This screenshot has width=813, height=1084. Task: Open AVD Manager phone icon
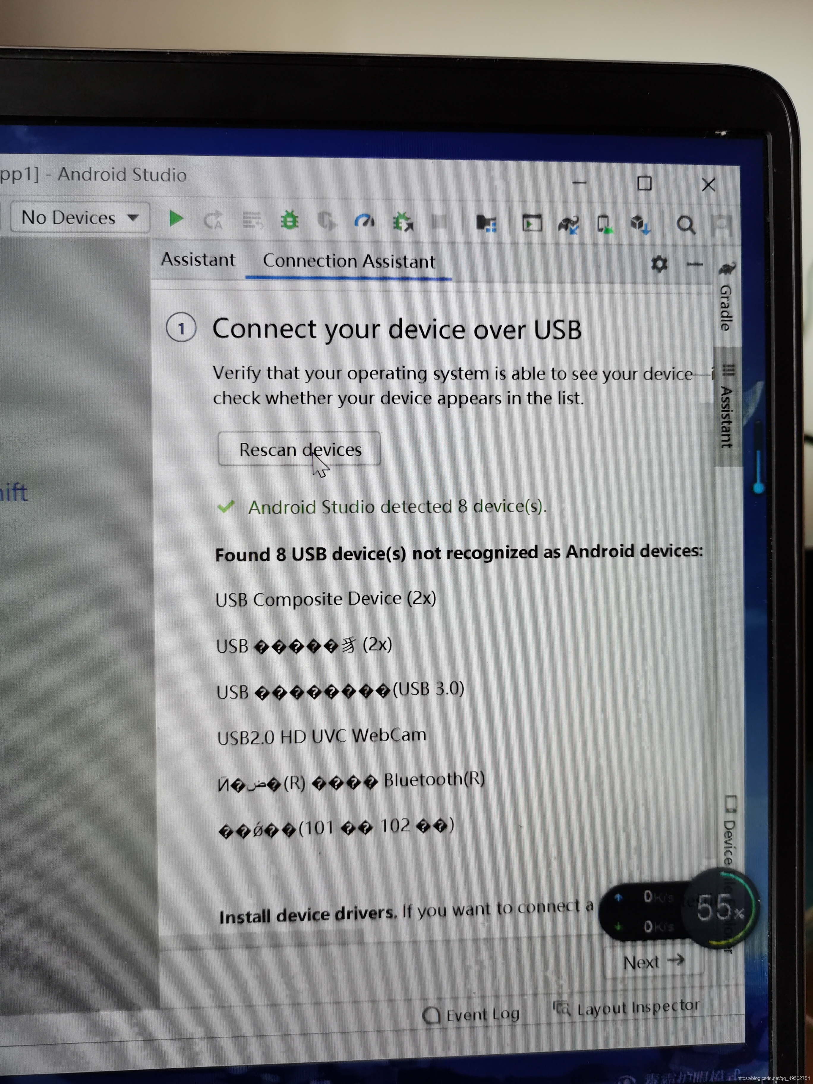pos(605,225)
